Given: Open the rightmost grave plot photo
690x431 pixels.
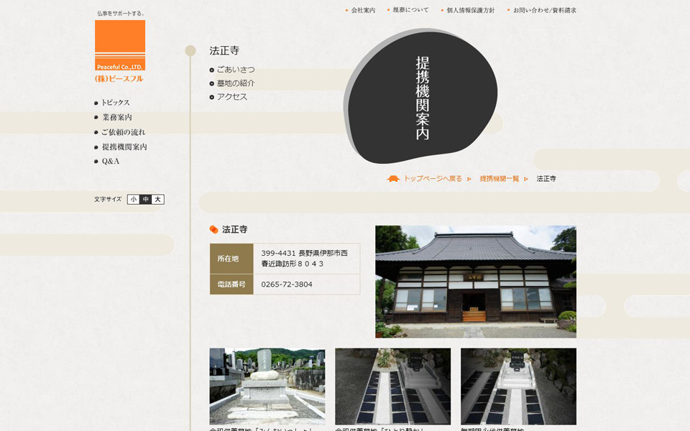Looking at the screenshot, I should 518,386.
